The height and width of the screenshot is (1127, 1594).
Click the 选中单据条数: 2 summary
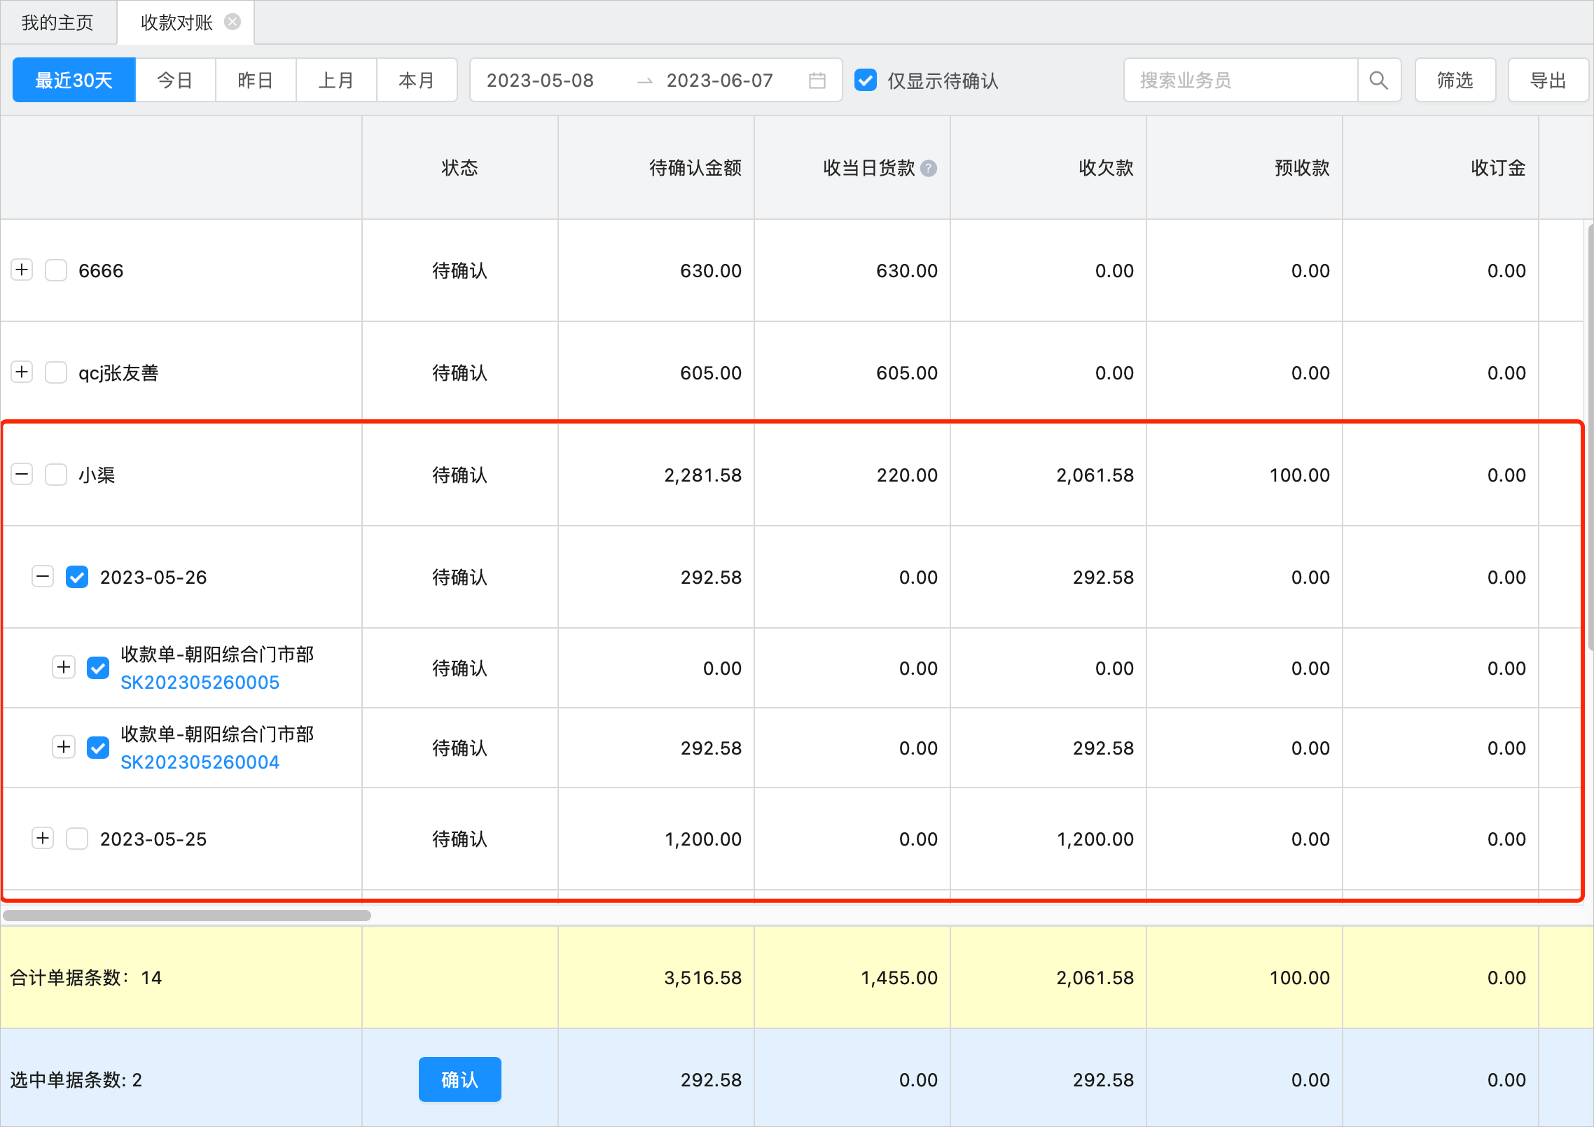(76, 1080)
